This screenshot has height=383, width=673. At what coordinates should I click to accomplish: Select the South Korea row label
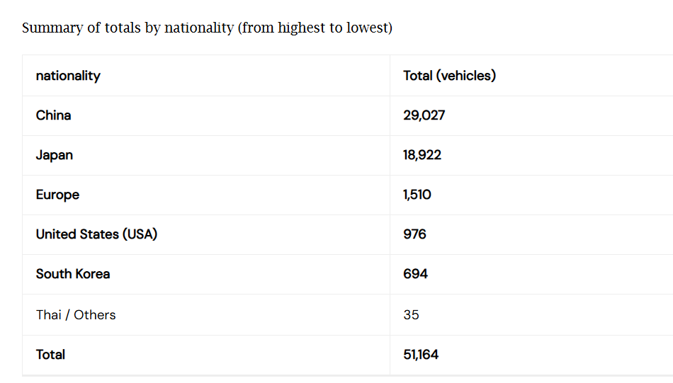pos(73,274)
